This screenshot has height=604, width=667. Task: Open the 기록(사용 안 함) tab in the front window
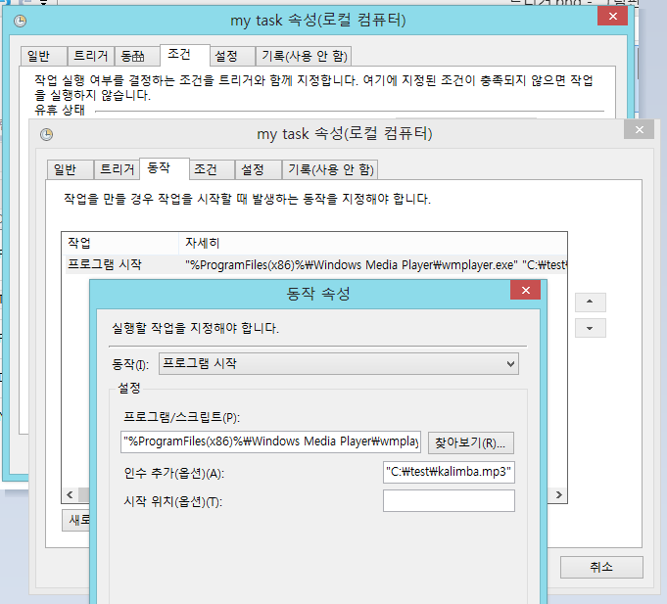pos(330,169)
